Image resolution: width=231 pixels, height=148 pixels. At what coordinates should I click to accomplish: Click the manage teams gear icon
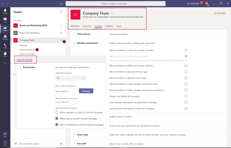tap(61, 144)
